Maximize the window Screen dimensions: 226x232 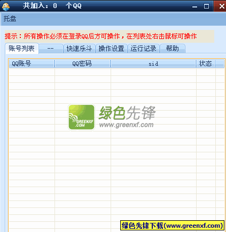tap(206, 6)
